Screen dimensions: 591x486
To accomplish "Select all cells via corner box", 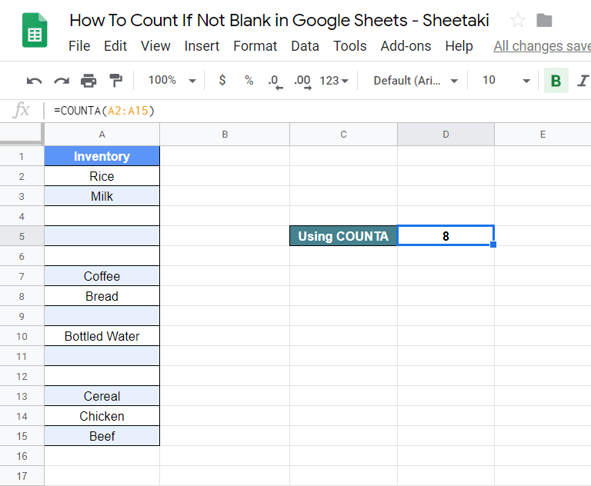I will [21, 134].
